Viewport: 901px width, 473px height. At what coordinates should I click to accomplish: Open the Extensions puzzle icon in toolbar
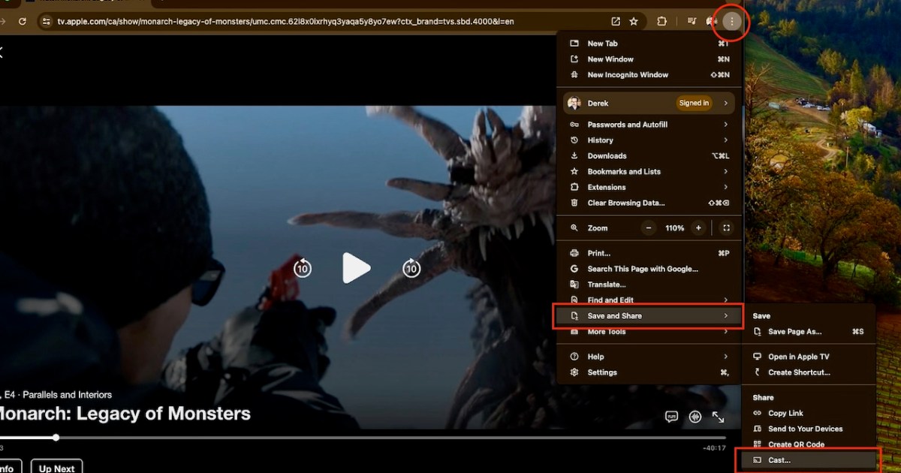(x=661, y=22)
